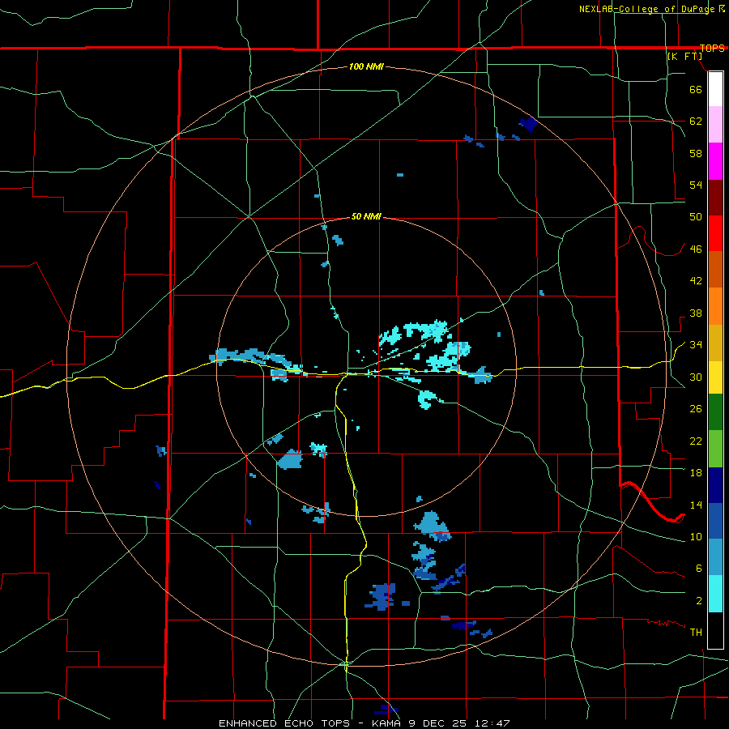
Task: Click the [K FT] units label
Action: click(x=684, y=56)
